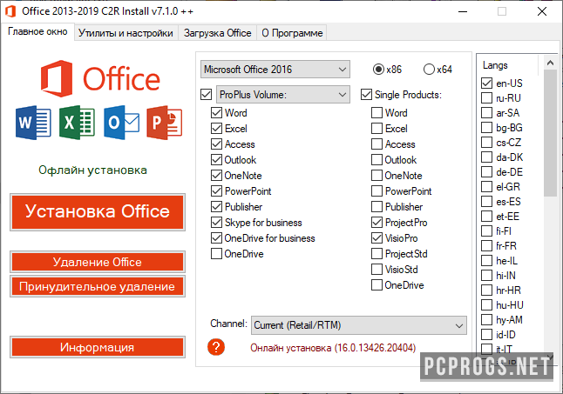Check the es-ES language
This screenshot has height=394, width=563.
(x=486, y=201)
